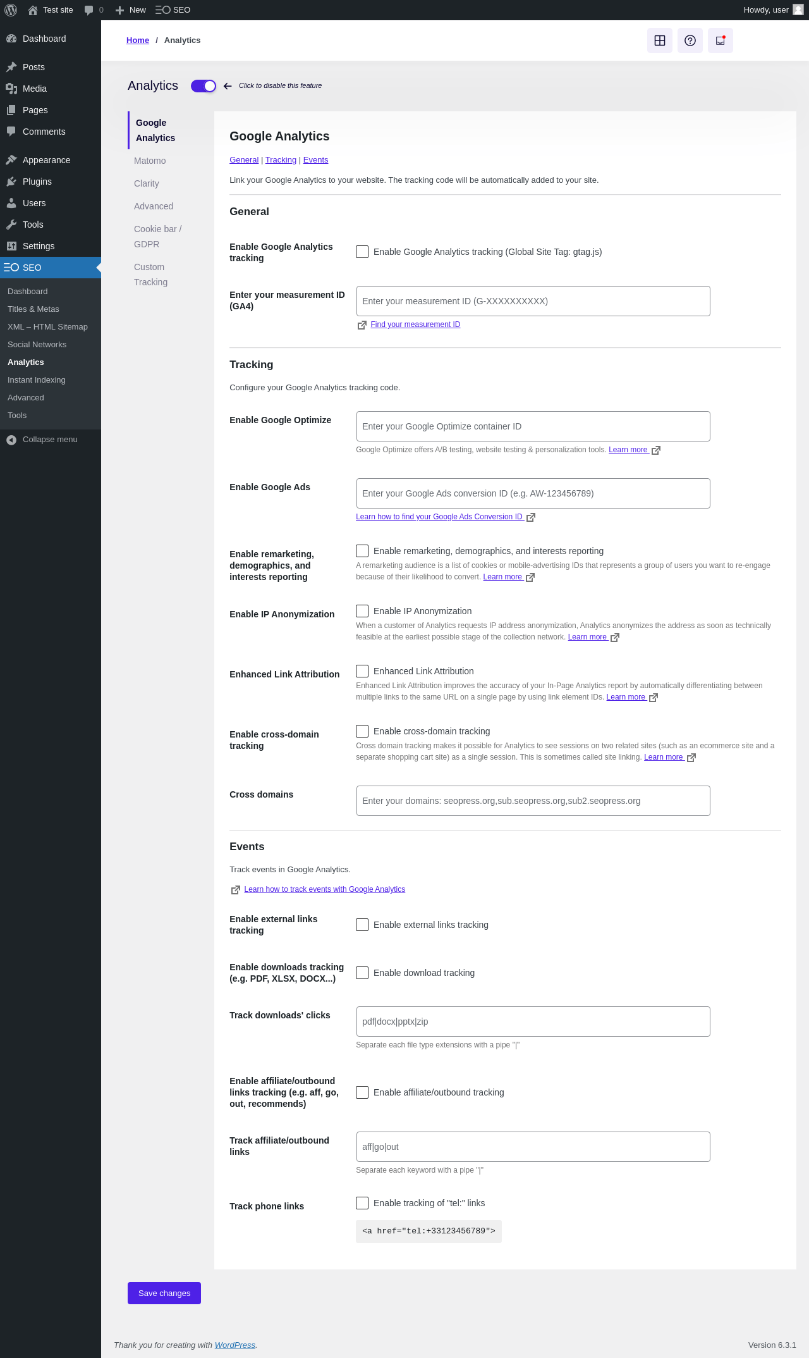Image resolution: width=809 pixels, height=1358 pixels.
Task: Click the user avatar next to Howdy
Action: pyautogui.click(x=798, y=10)
